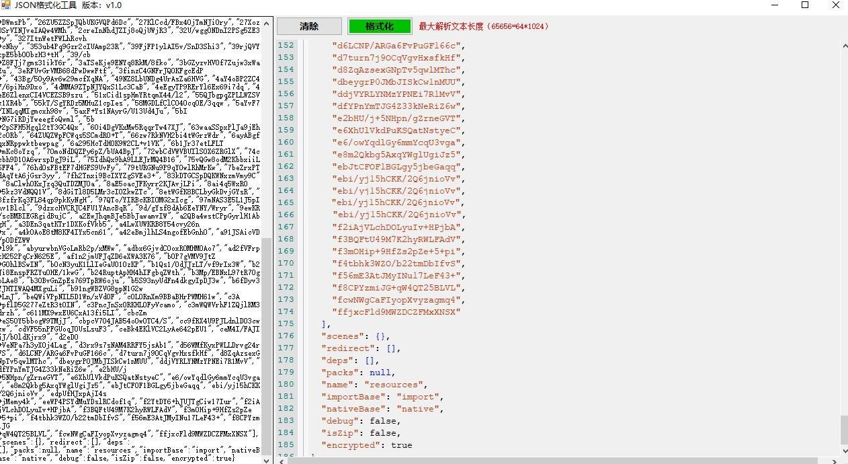Image resolution: width=848 pixels, height=464 pixels.
Task: Click the 清除 (Clear) button
Action: (x=308, y=26)
